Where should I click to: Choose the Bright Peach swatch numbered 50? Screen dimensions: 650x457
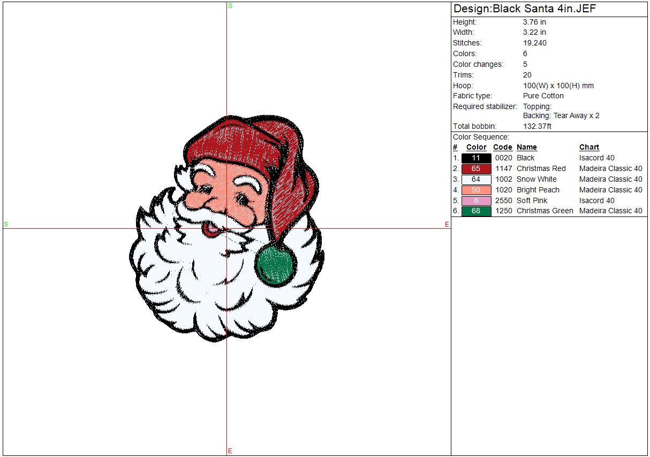tap(476, 190)
